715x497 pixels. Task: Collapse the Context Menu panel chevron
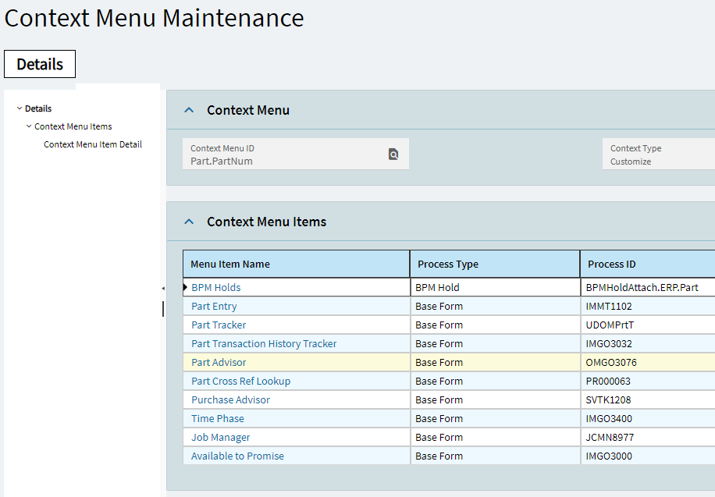[189, 110]
